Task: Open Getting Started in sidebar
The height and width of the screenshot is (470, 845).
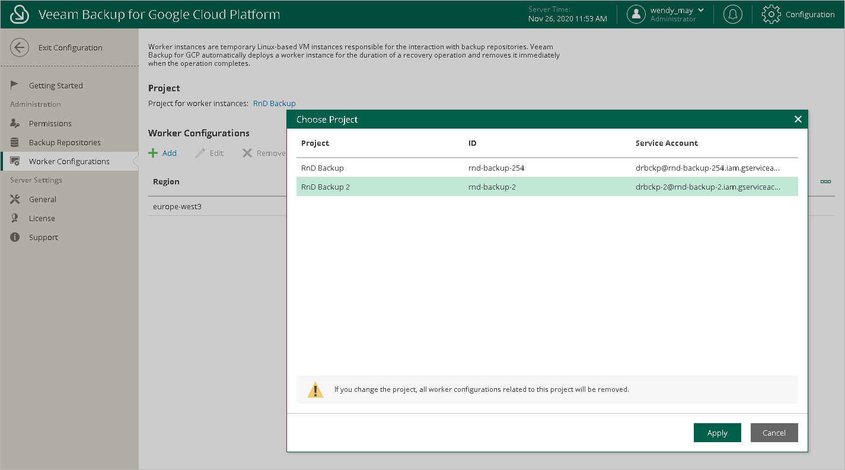Action: click(56, 85)
